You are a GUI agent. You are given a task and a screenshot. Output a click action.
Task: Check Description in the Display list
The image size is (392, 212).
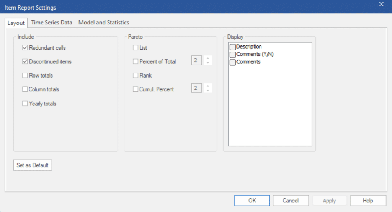point(233,47)
